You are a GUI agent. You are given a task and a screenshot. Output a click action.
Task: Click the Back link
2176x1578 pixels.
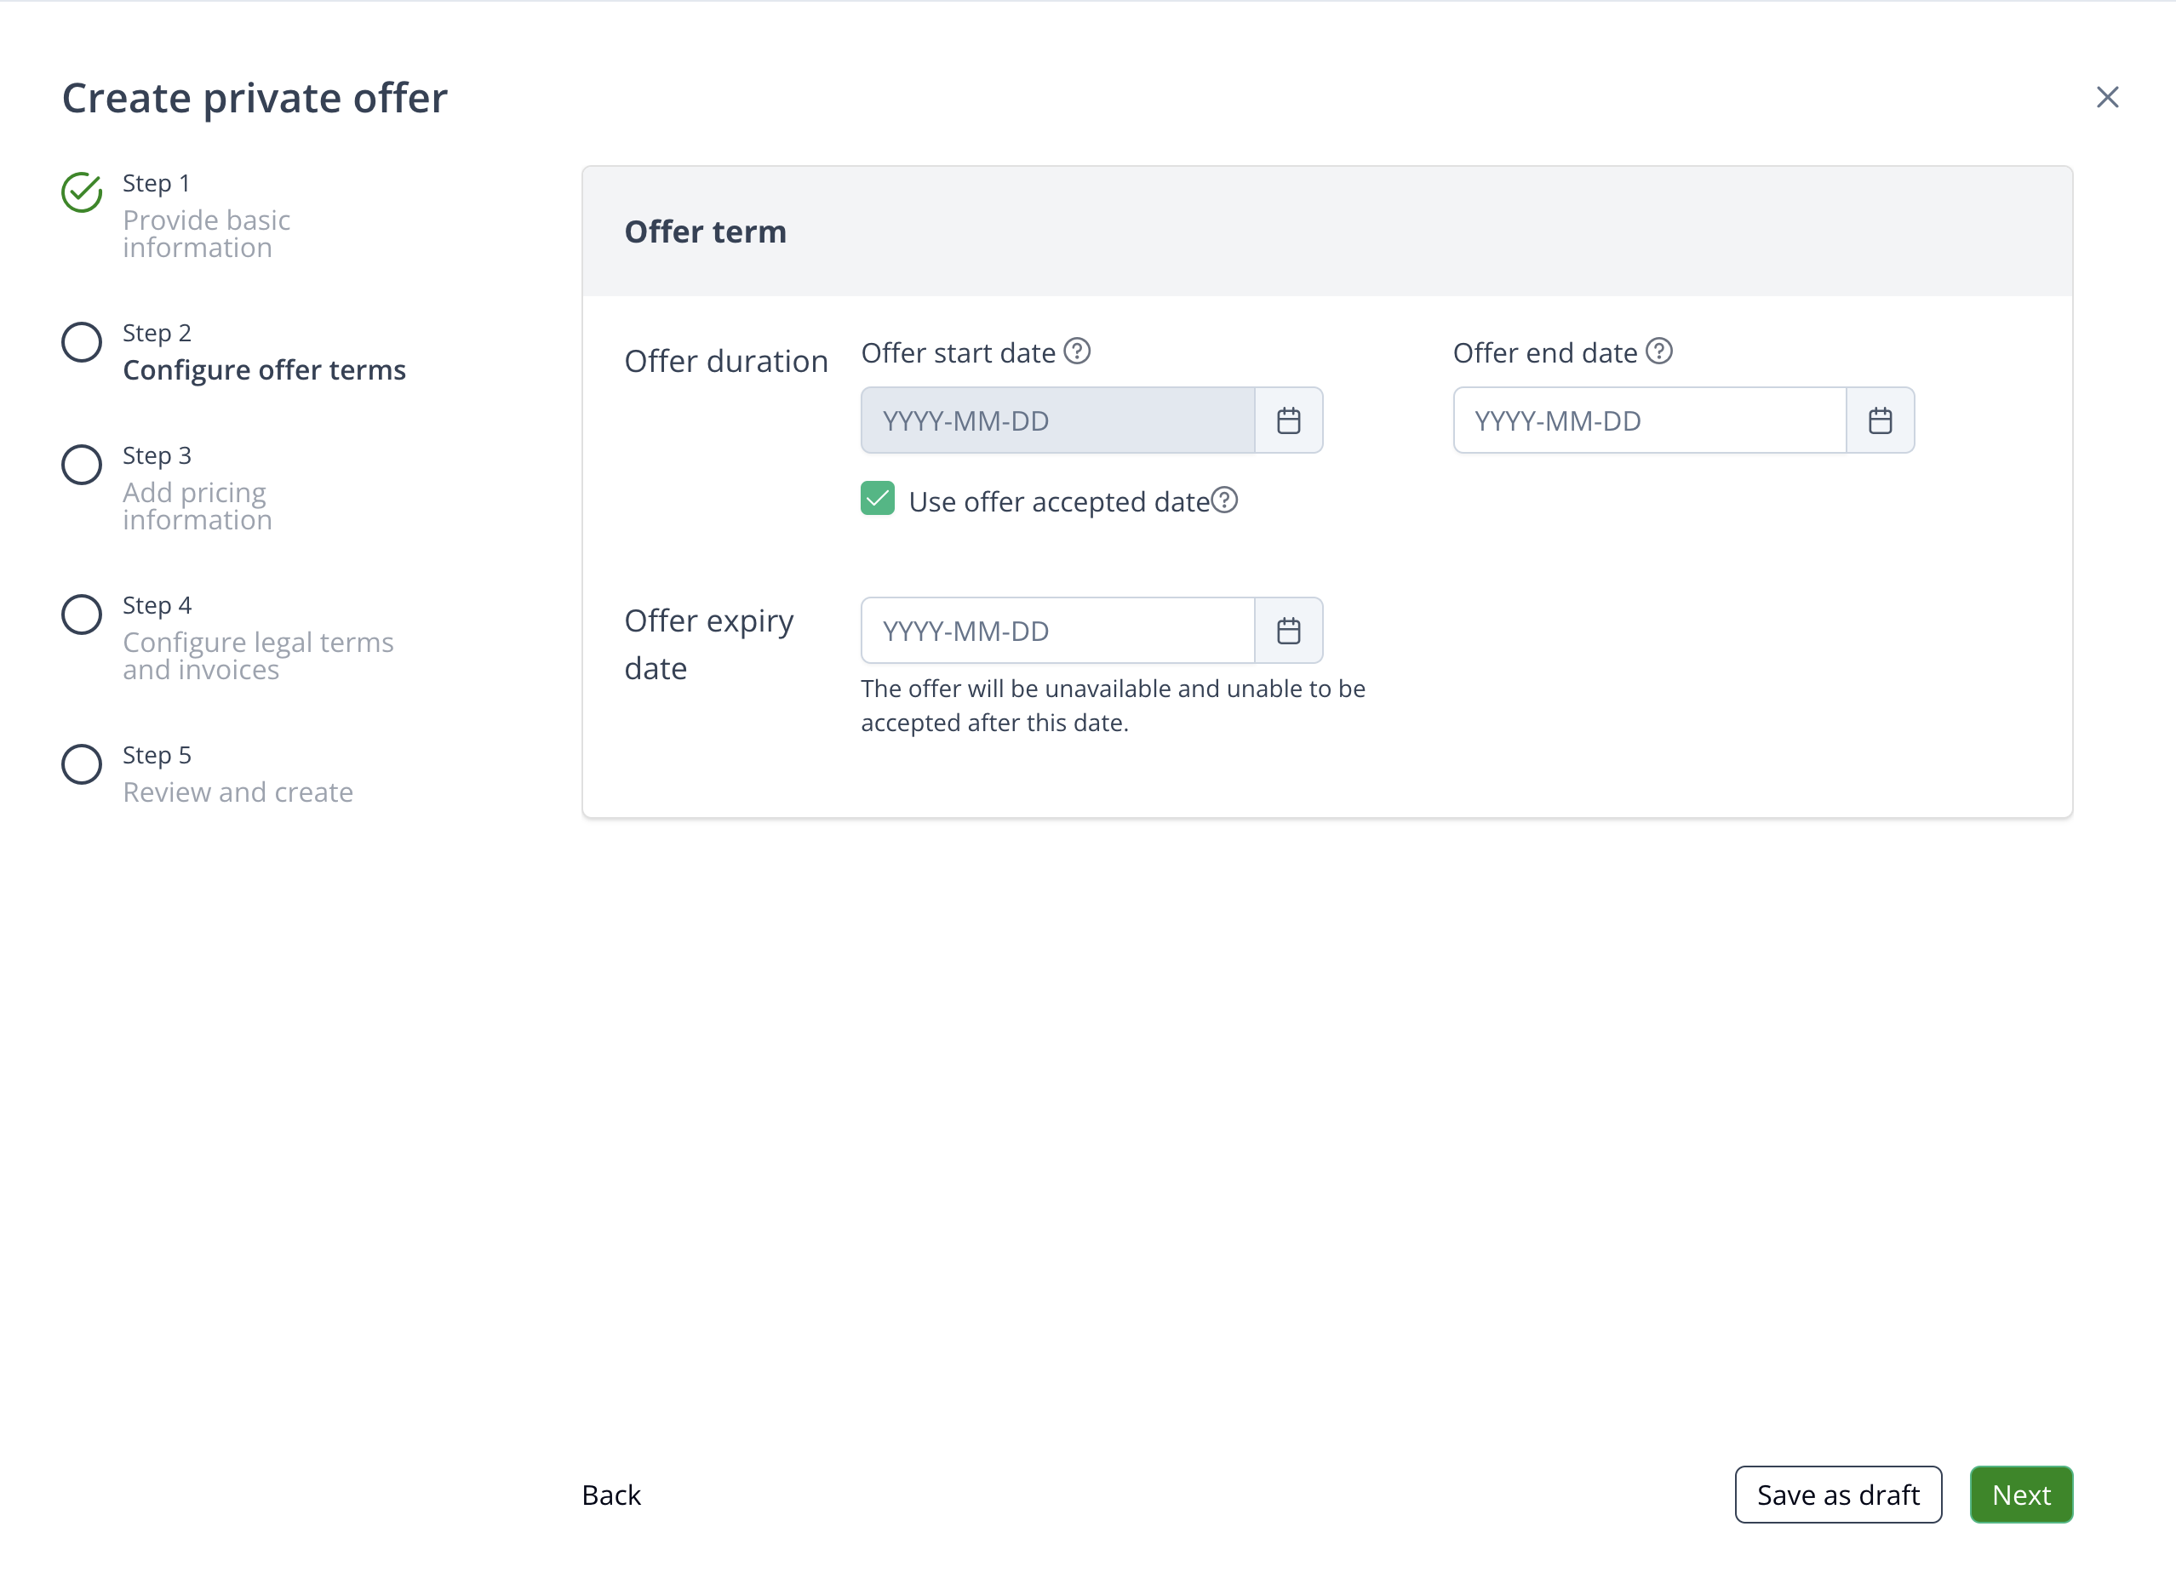coord(610,1495)
